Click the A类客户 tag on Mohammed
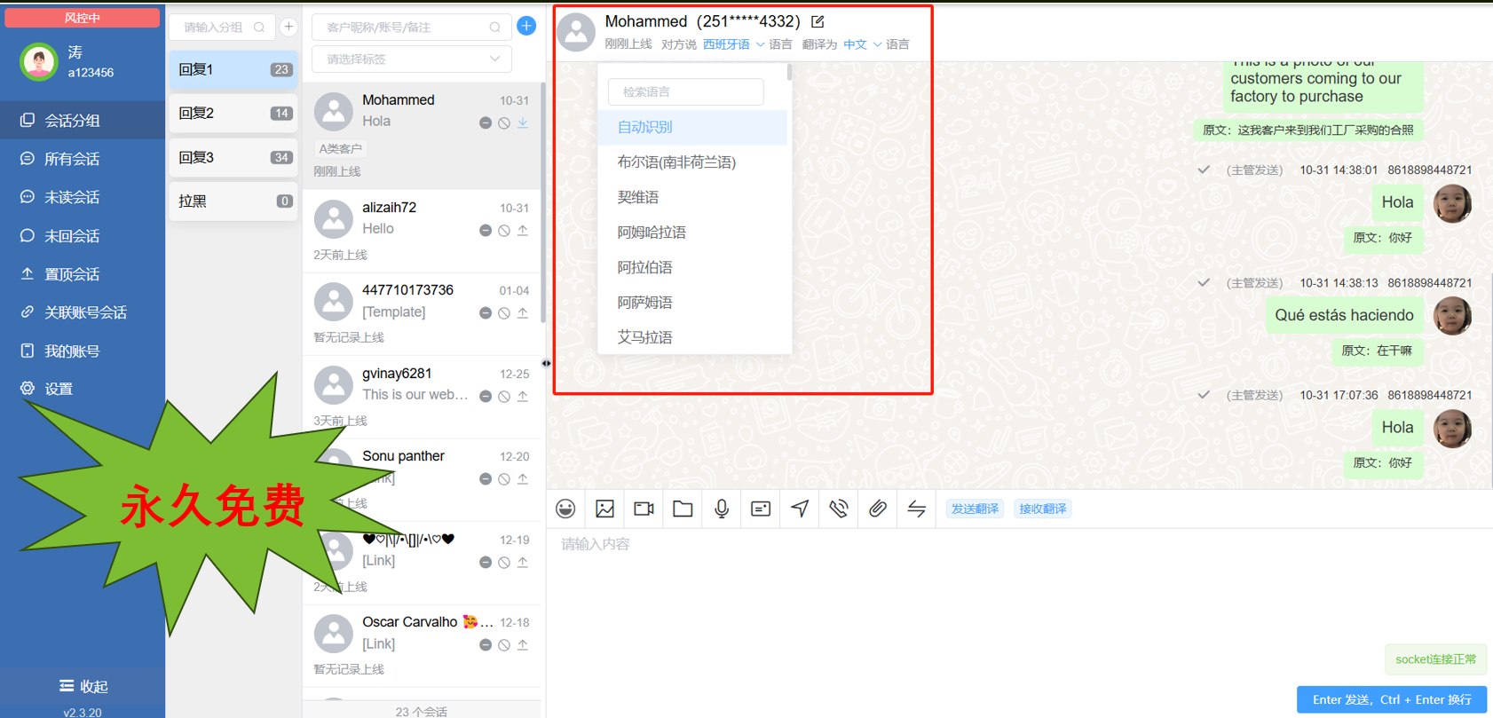The width and height of the screenshot is (1493, 718). point(341,148)
